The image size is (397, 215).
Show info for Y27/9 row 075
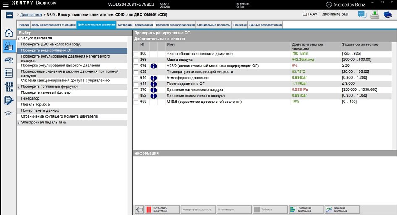pos(154,66)
